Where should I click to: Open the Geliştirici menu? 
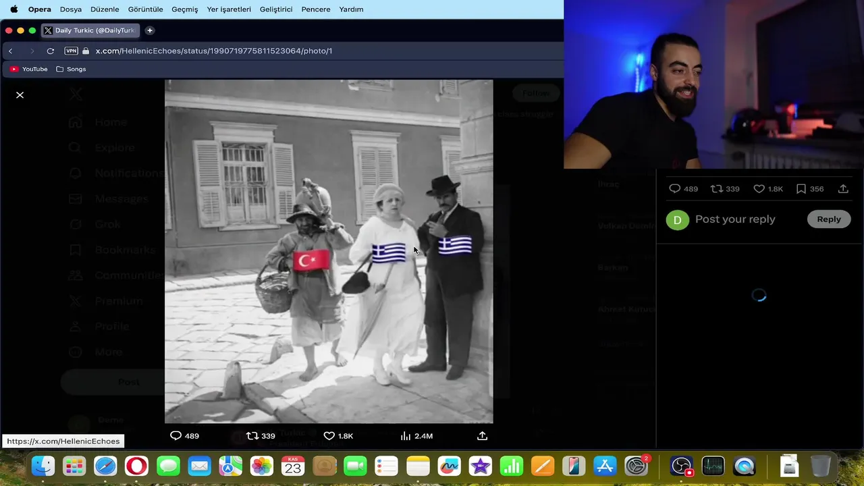coord(276,9)
